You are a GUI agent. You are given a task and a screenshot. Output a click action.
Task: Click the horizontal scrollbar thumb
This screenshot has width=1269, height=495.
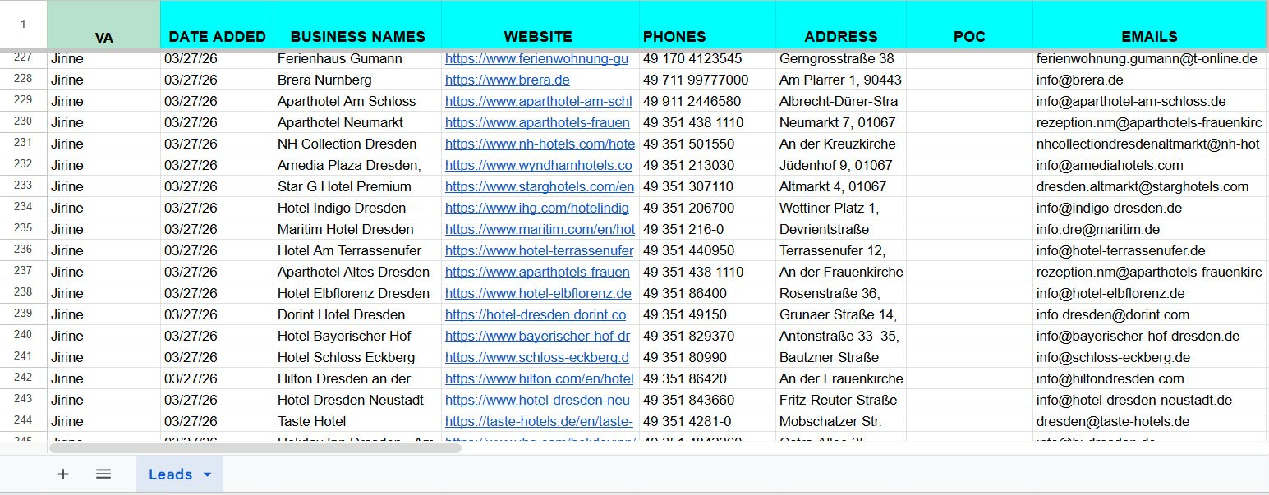(x=255, y=448)
